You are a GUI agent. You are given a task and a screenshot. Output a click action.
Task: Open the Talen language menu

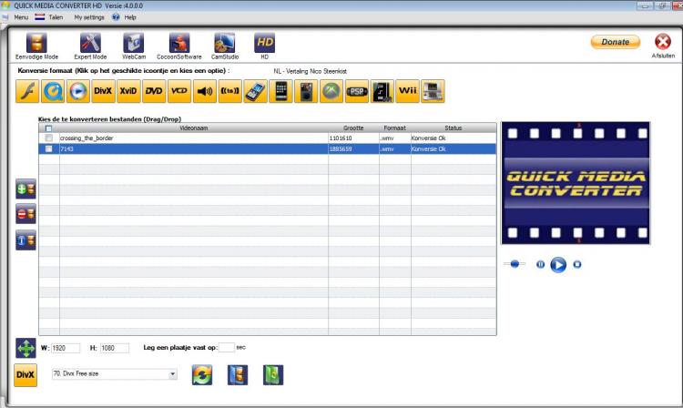(x=48, y=17)
